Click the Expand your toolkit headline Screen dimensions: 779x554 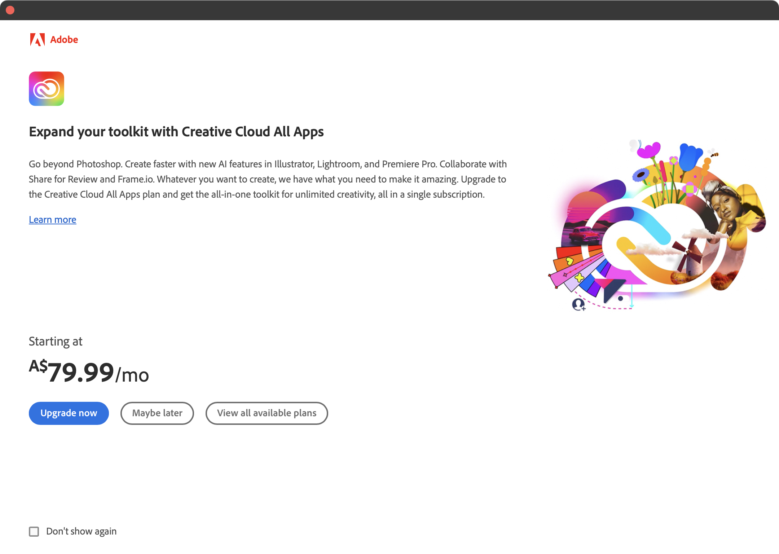pos(176,132)
